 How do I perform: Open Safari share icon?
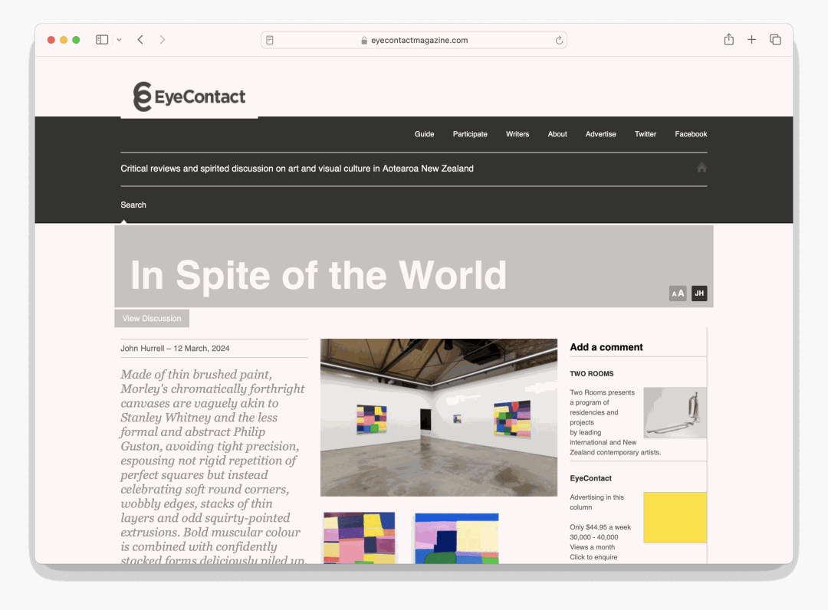pos(728,40)
